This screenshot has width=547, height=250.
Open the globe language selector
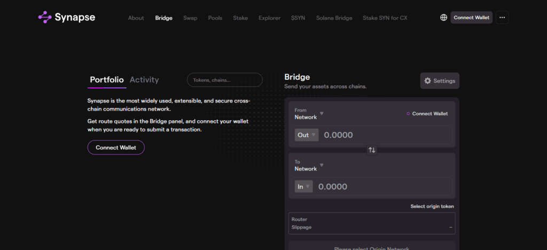click(443, 18)
